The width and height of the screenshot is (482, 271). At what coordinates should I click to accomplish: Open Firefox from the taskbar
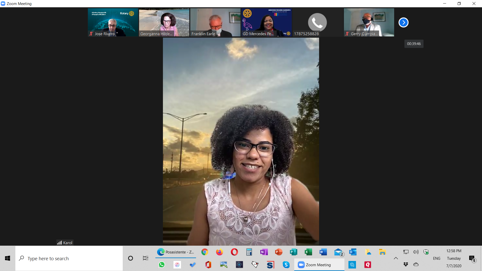[x=220, y=252]
